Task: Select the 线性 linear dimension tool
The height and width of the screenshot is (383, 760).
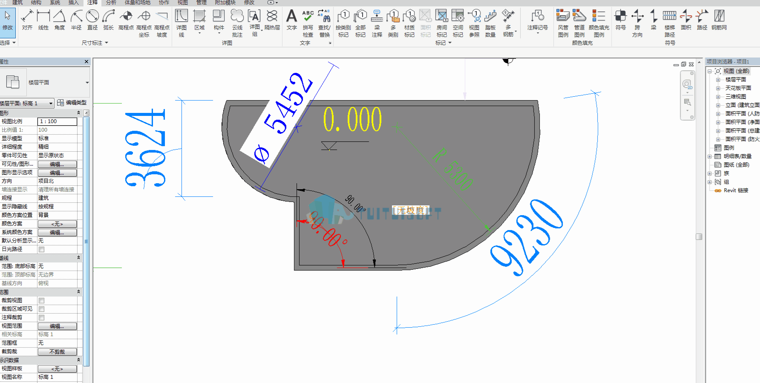Action: [x=43, y=20]
